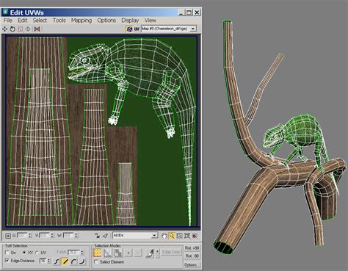Click the Rot. +90 button
348x271 pixels.
click(192, 248)
